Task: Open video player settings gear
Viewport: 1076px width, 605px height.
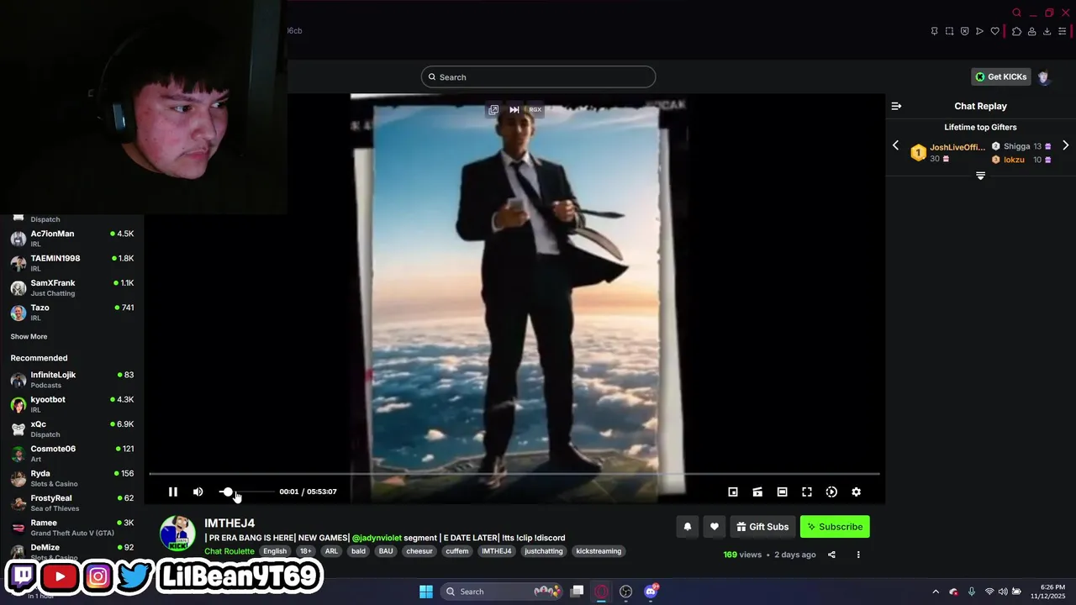Action: coord(856,492)
